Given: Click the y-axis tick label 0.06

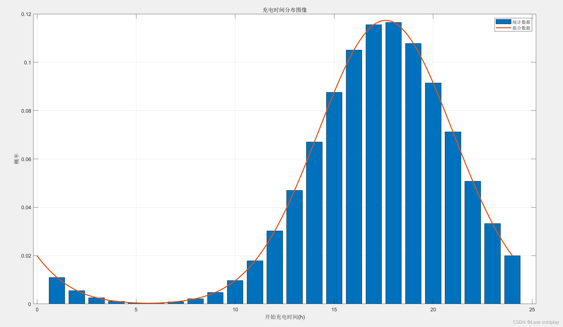Looking at the screenshot, I should point(26,159).
